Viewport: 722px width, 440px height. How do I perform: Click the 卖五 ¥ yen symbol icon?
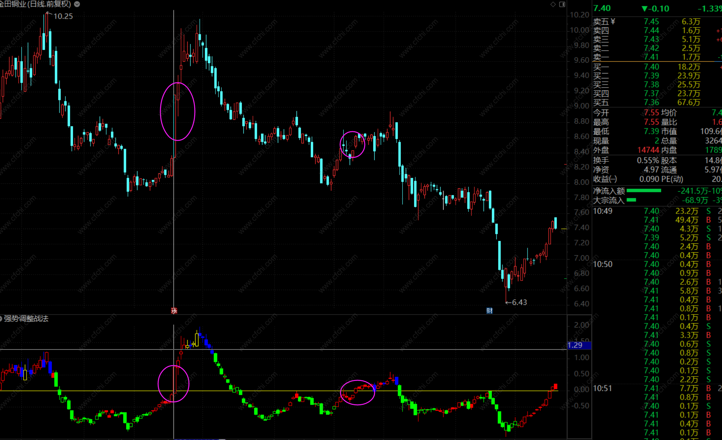[613, 22]
